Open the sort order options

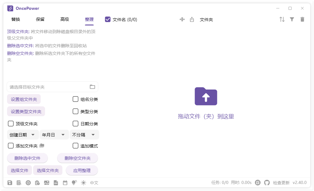(x=282, y=19)
